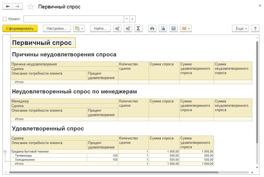Close the Первичный спрос form
Screen dimensions: 264x177
(260, 5)
